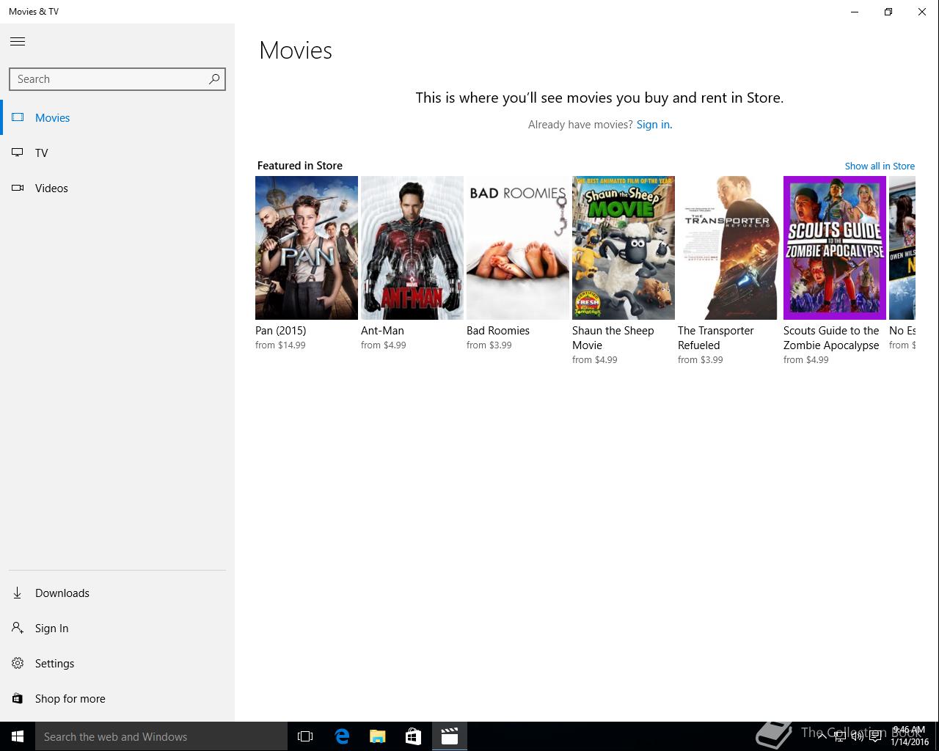The width and height of the screenshot is (939, 751).
Task: Launch Microsoft Edge from the taskbar
Action: coord(342,736)
